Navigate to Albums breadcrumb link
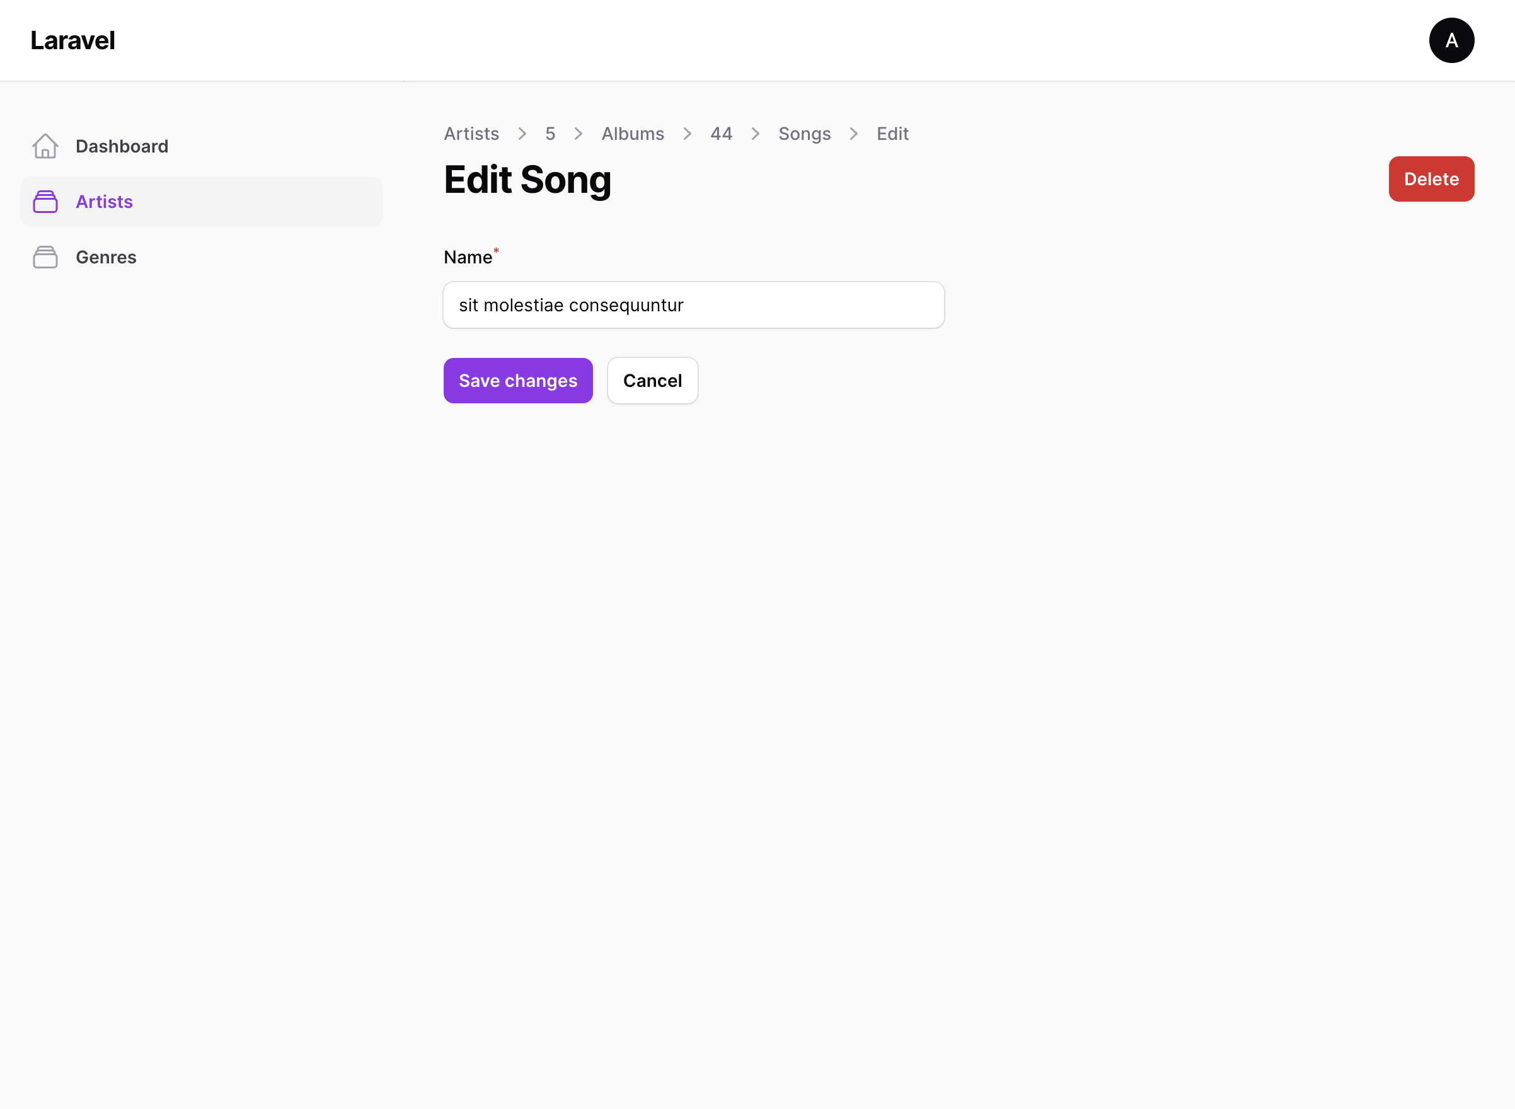Screen dimensions: 1515x1109 pos(632,134)
